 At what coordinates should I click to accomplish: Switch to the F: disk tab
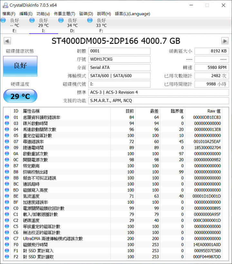[101, 25]
